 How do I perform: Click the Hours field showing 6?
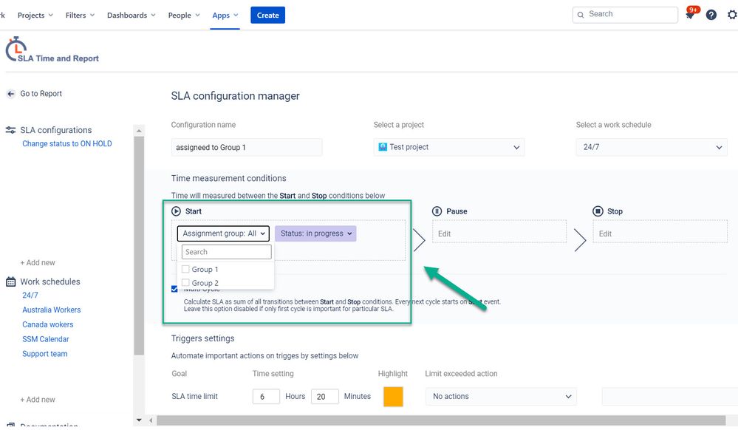(266, 397)
